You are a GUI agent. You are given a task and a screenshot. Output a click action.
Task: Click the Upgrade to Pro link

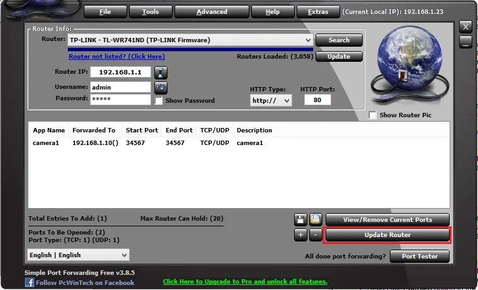245,281
